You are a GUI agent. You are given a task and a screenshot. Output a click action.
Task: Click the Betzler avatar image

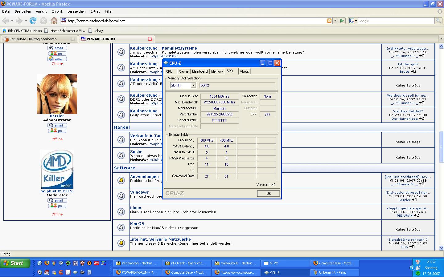pos(57,94)
